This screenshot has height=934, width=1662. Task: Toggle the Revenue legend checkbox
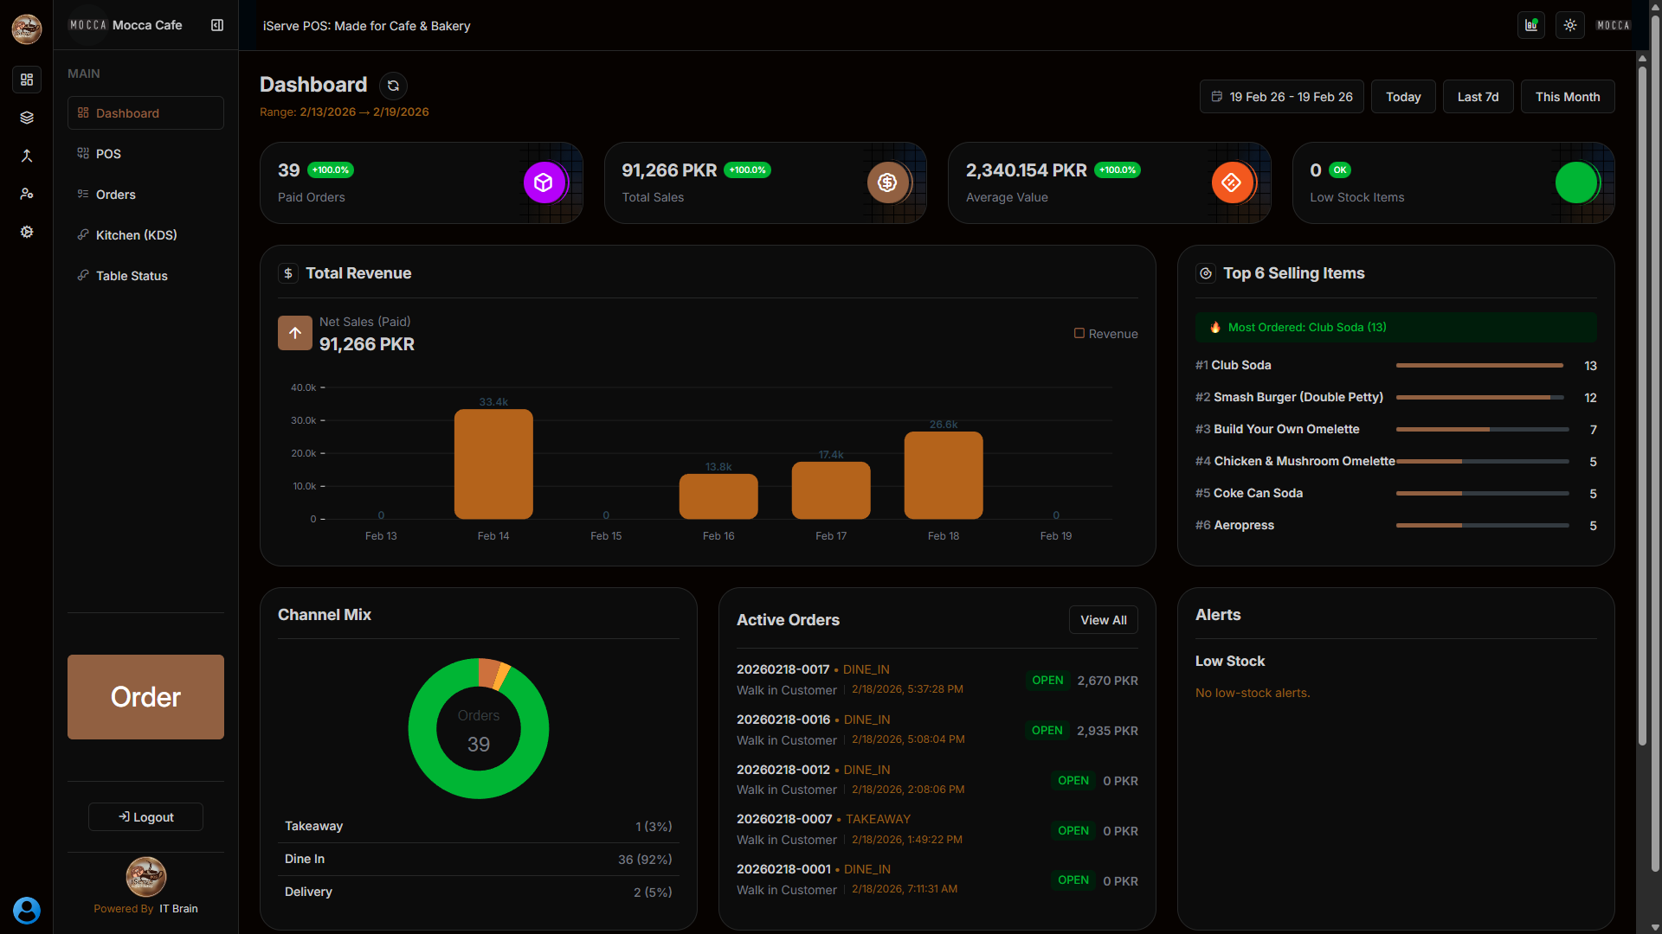tap(1079, 333)
